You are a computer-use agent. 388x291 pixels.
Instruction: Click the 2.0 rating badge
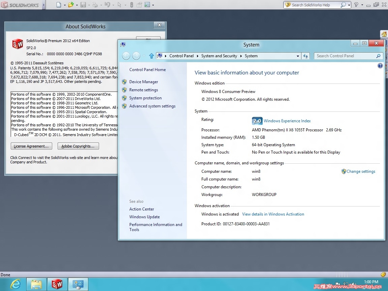[257, 121]
